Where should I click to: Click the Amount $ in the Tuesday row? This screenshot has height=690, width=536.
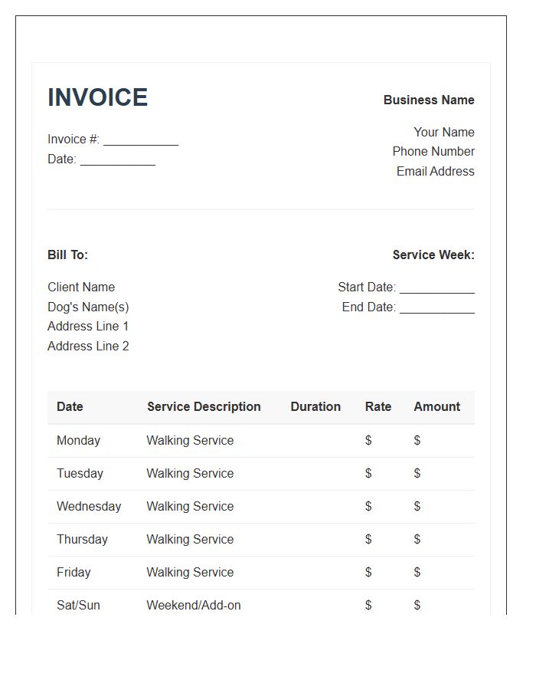[x=417, y=474]
